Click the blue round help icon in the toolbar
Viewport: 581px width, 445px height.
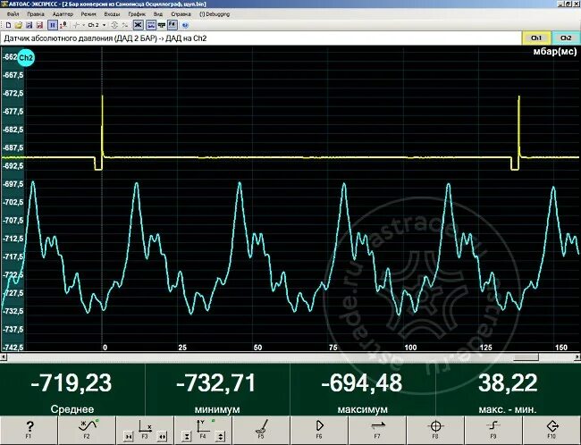pos(185,25)
